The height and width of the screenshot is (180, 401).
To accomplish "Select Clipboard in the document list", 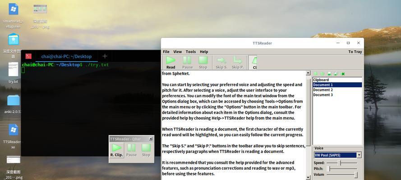I will point(337,80).
